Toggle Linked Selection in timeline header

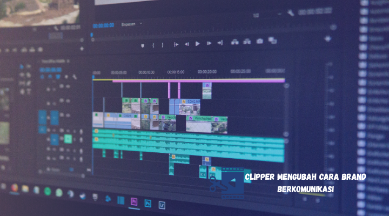[58, 77]
